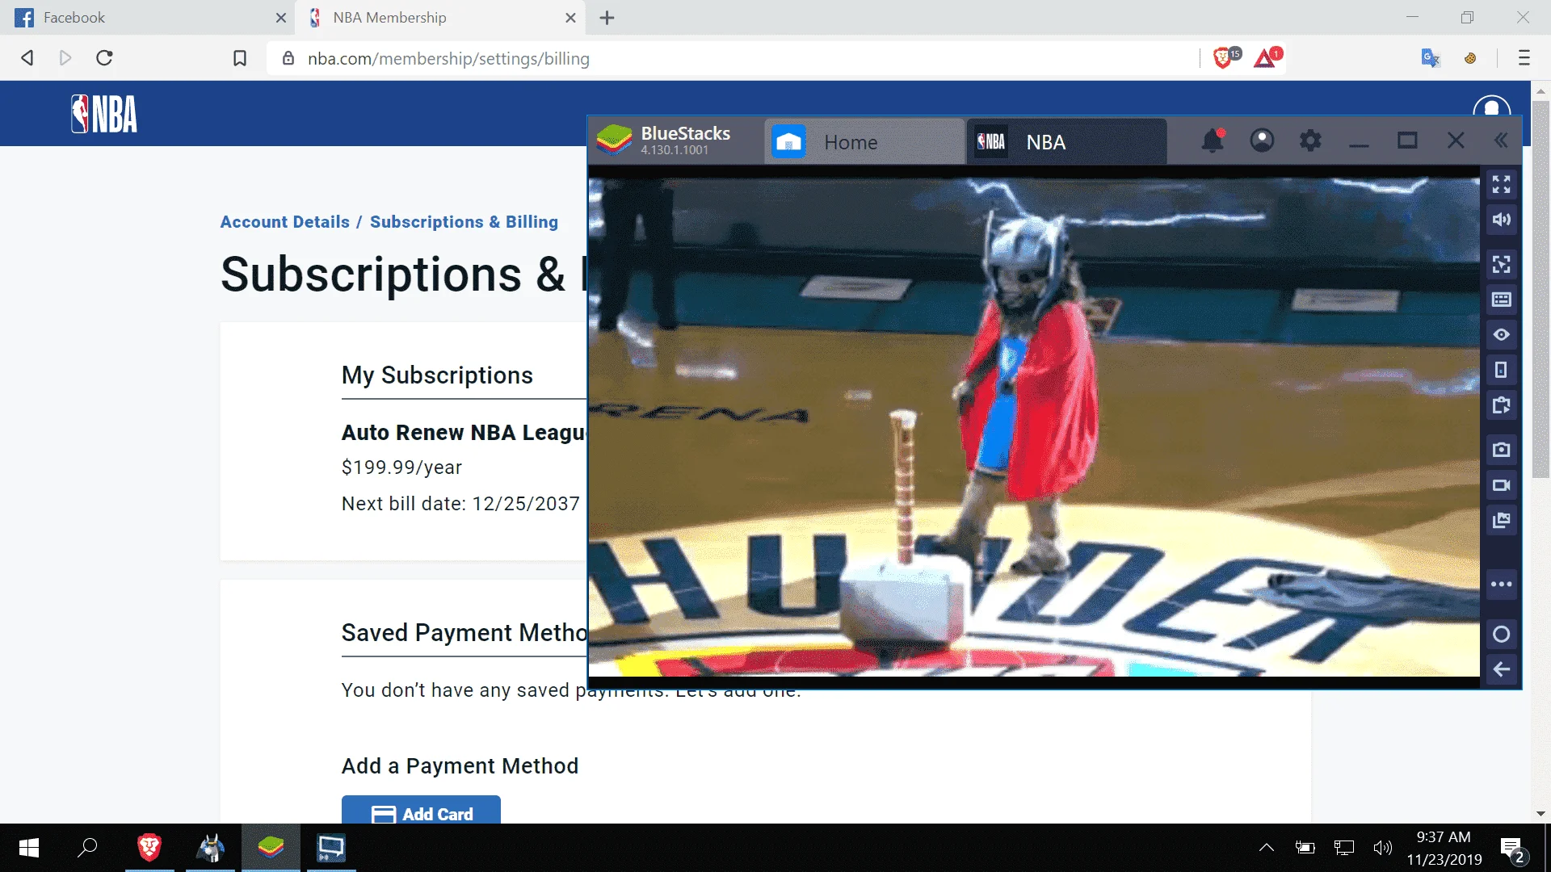Click the Google Translate extension icon
The image size is (1551, 872).
coord(1430,58)
